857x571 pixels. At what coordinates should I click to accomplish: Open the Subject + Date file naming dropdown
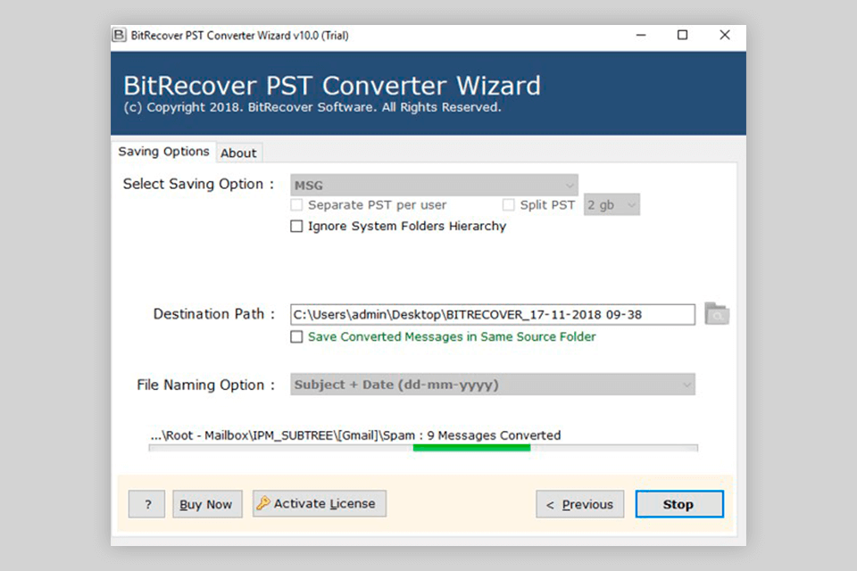coord(493,385)
